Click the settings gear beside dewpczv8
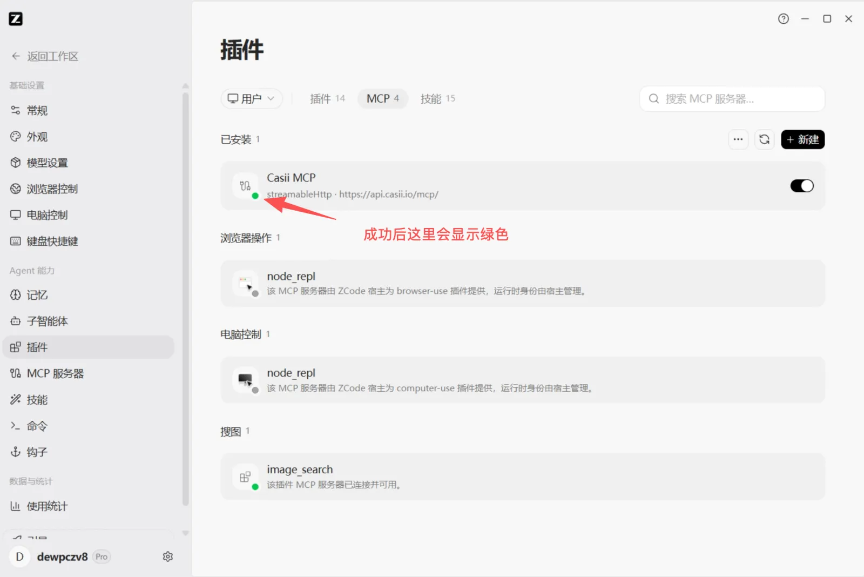This screenshot has width=864, height=577. tap(168, 556)
